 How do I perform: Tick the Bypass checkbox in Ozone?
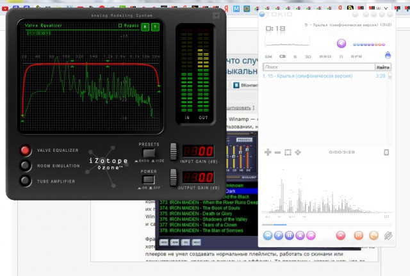(120, 26)
